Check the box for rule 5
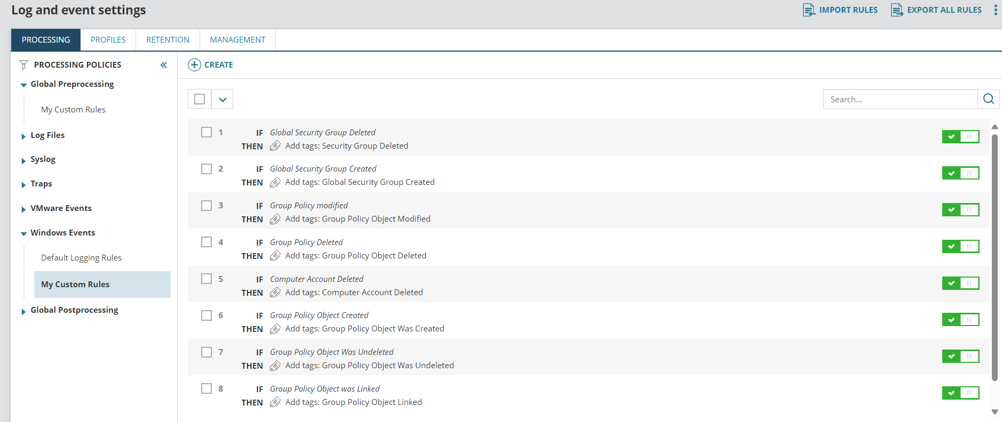This screenshot has width=1002, height=422. 206,279
